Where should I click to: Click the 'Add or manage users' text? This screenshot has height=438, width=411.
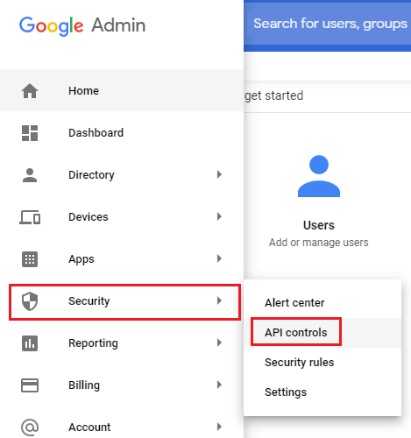319,243
